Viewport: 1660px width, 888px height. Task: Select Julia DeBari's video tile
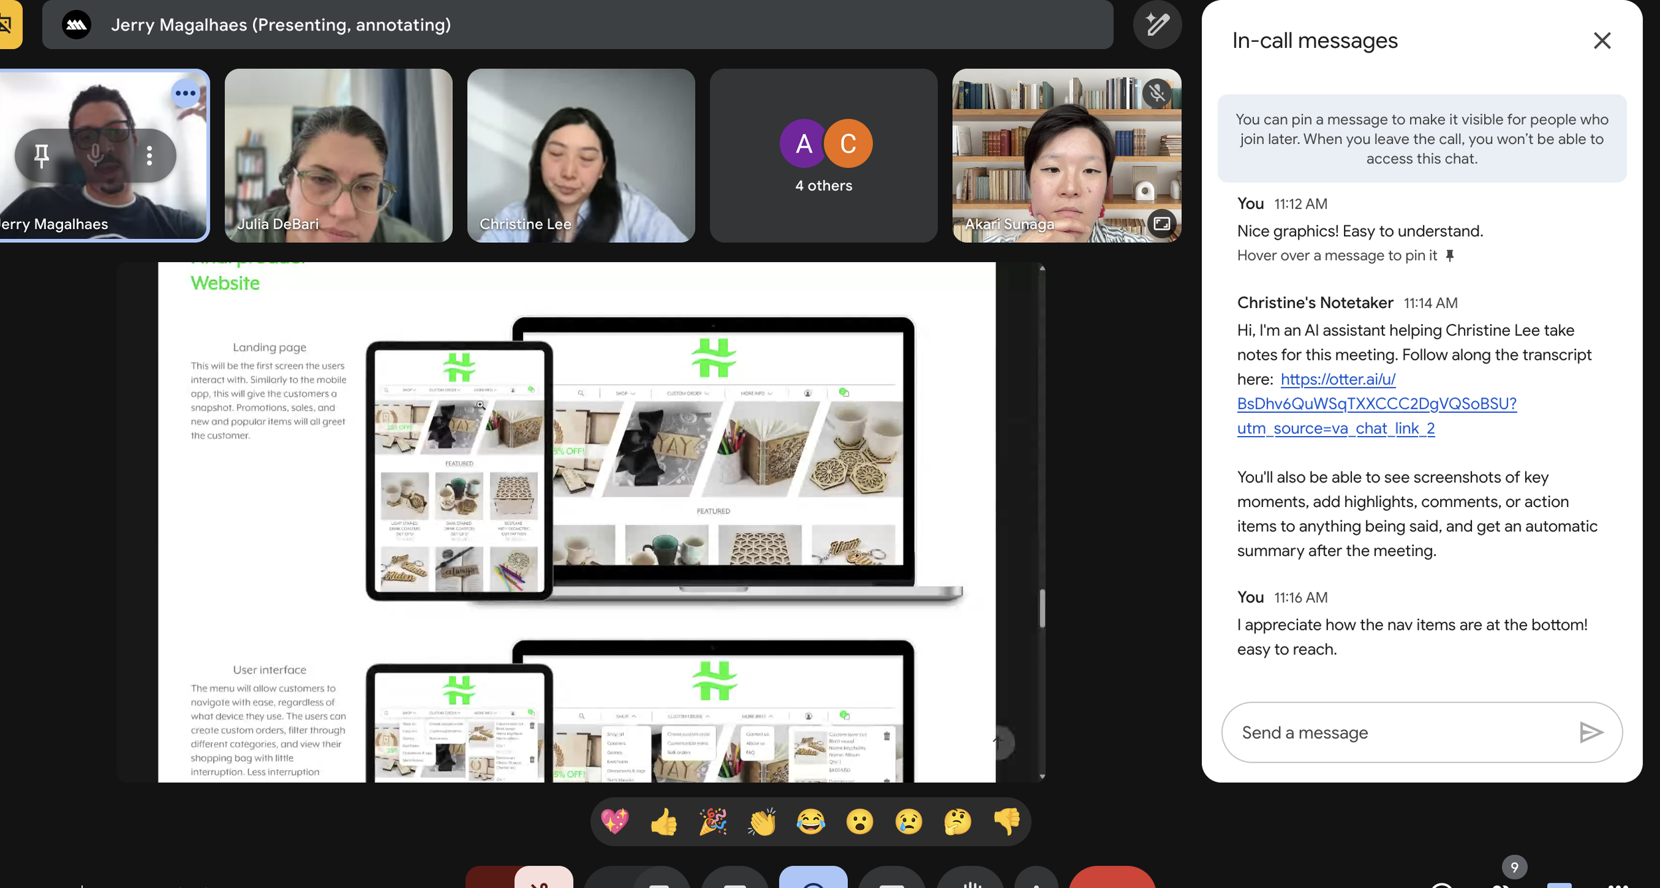[x=339, y=155]
